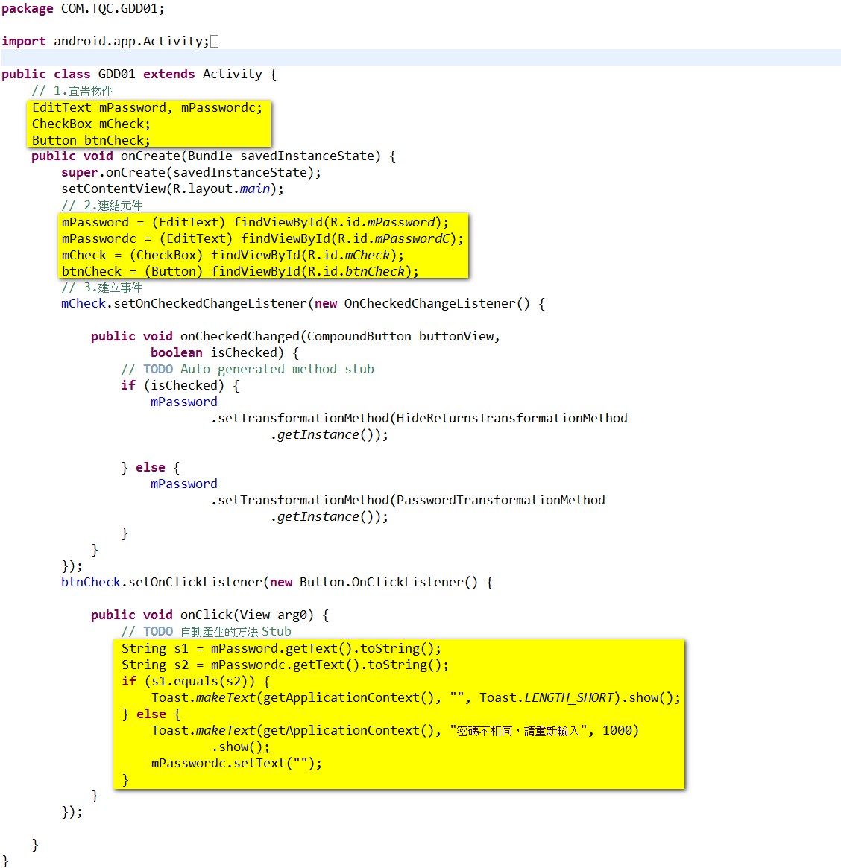Click the setTransformationMethod(HideReturnsTransformationMethod line

[x=419, y=419]
